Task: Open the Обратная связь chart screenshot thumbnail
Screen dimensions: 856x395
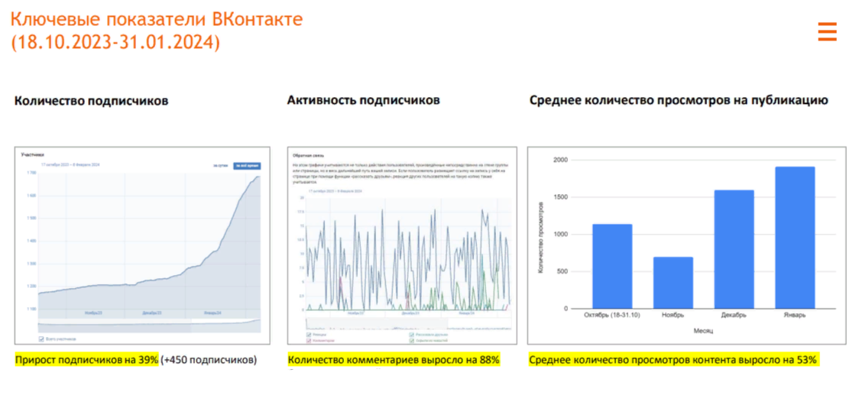Action: coord(402,245)
